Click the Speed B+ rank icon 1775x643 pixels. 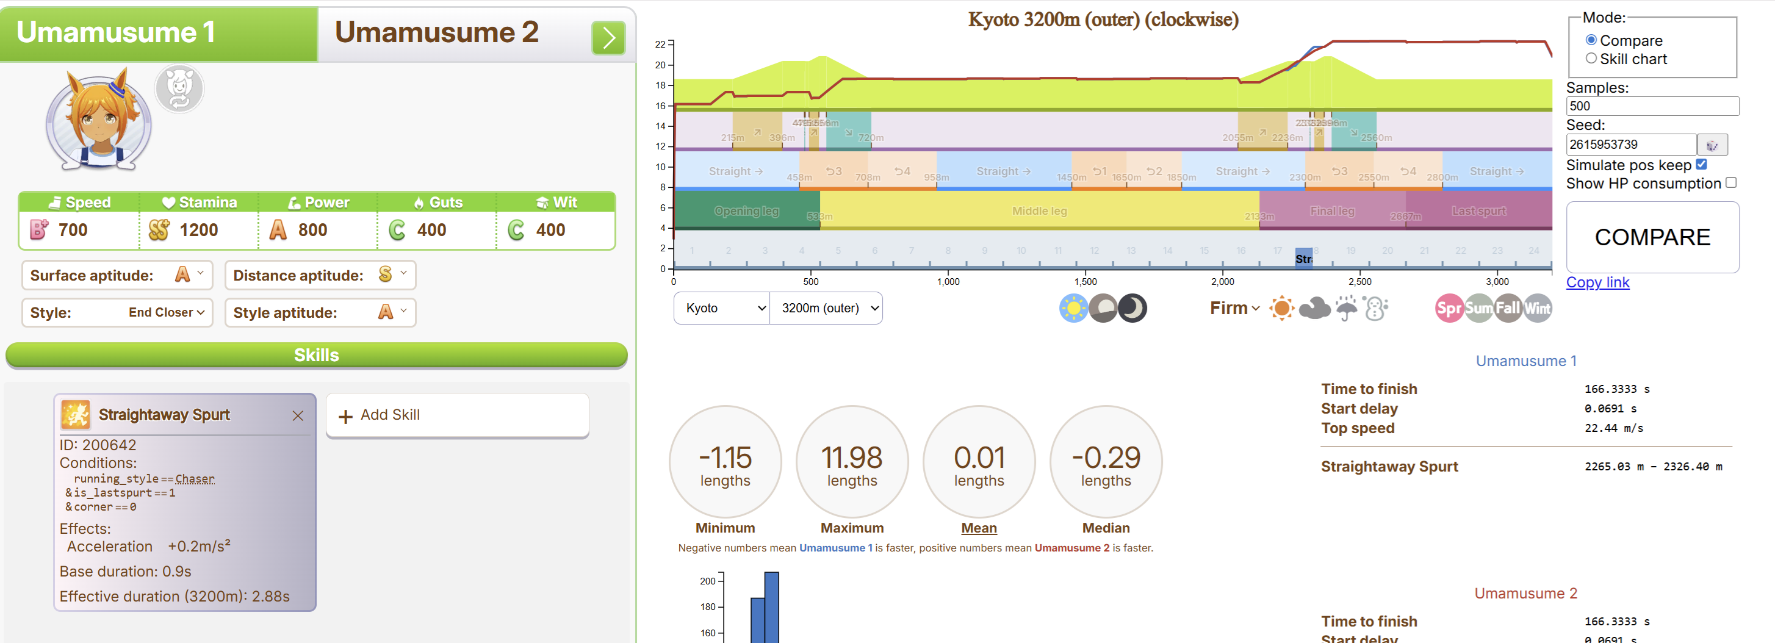[39, 229]
